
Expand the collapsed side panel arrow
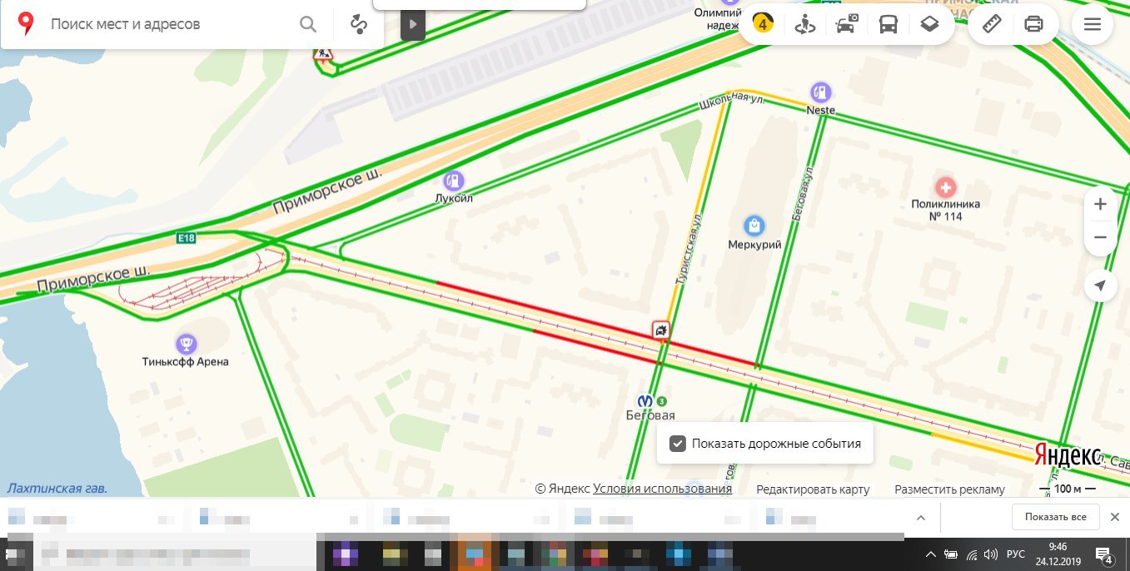413,24
